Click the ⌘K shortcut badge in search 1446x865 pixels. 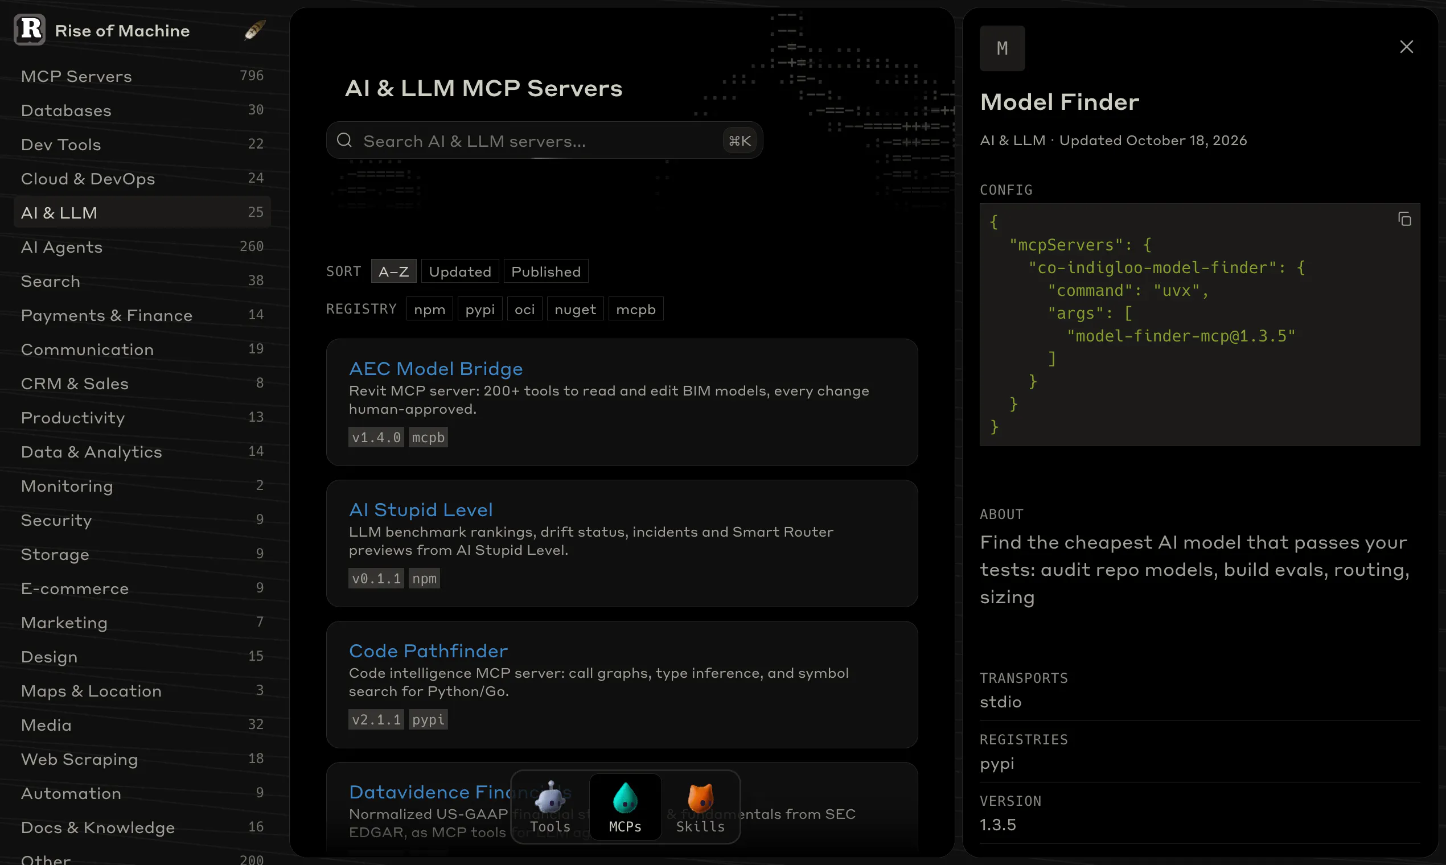pyautogui.click(x=740, y=141)
